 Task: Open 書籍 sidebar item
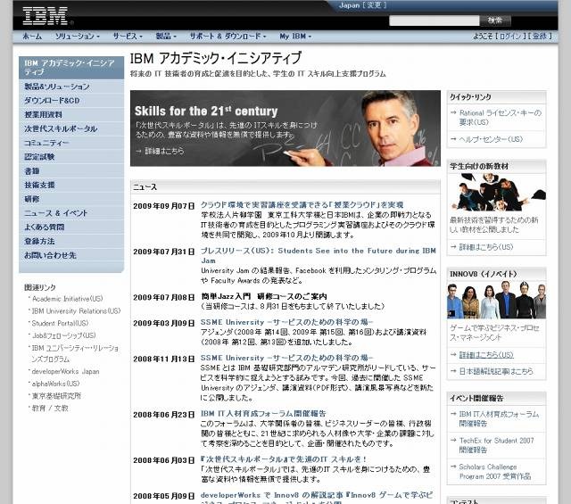pyautogui.click(x=71, y=170)
